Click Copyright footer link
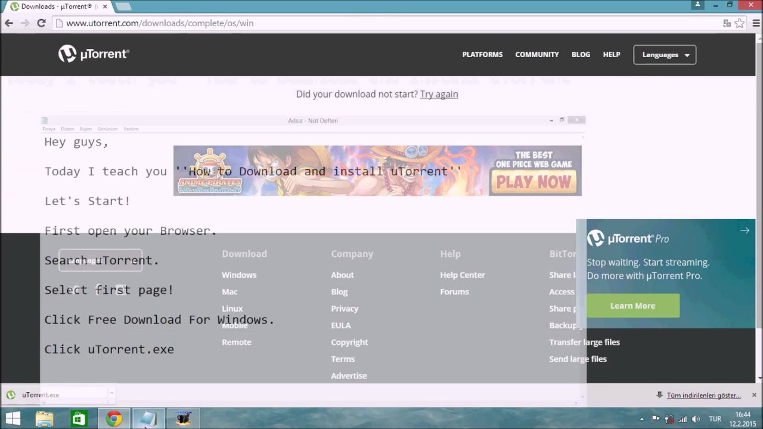 [x=349, y=342]
